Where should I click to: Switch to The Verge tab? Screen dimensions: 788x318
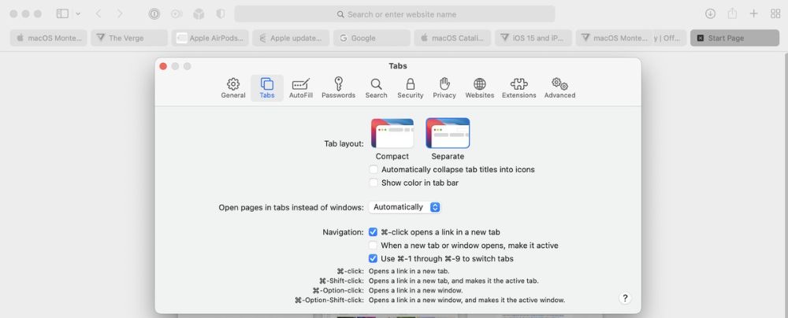click(x=128, y=38)
